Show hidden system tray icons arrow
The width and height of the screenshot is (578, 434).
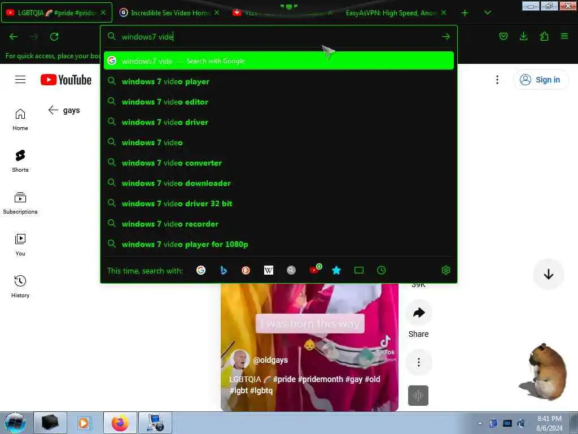480,423
